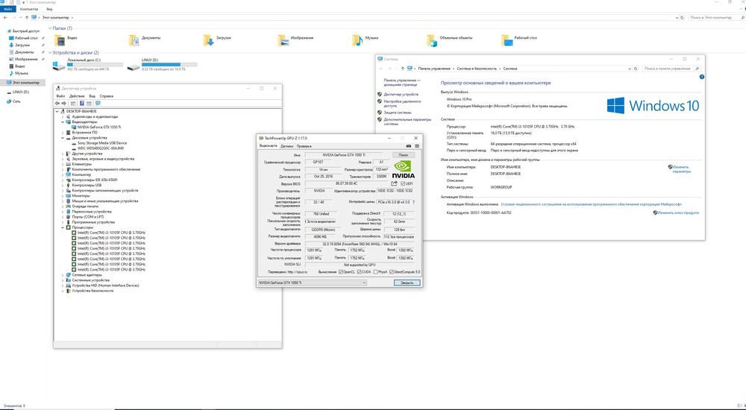Open the Загрузки folder icon
The height and width of the screenshot is (410, 746).
tap(208, 40)
